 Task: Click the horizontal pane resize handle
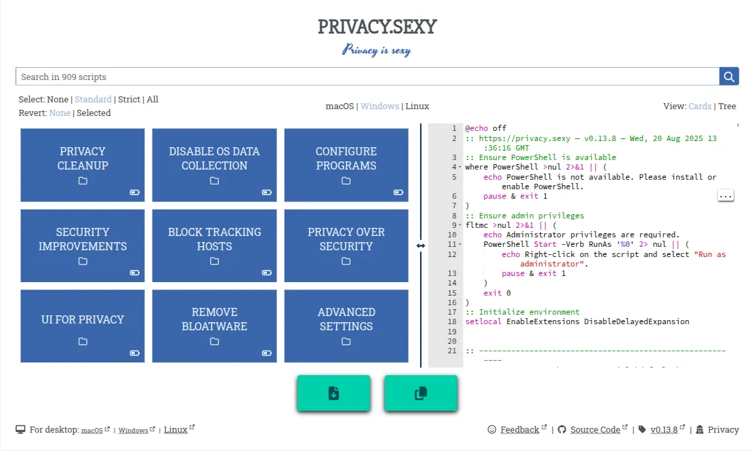click(x=421, y=246)
